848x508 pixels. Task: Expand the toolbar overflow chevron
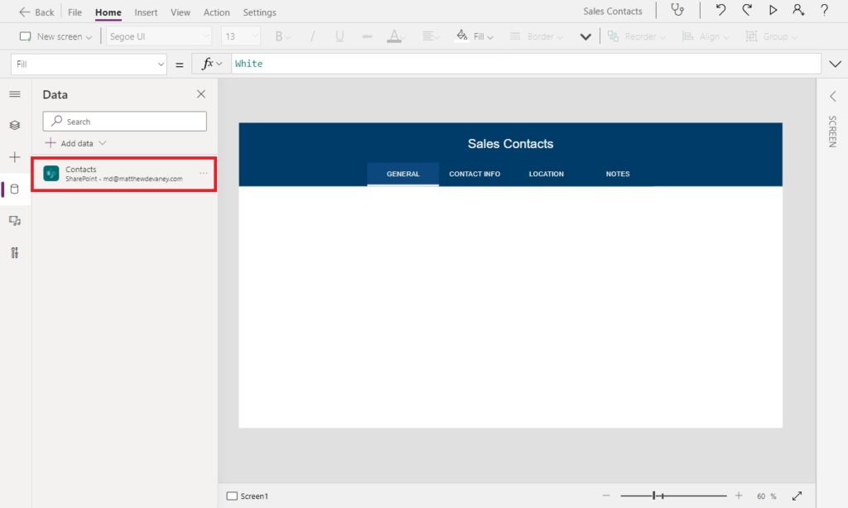[x=585, y=36]
